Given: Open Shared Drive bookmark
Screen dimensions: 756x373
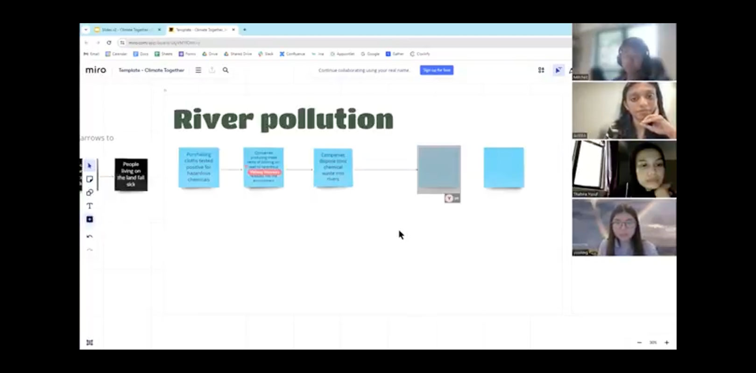Looking at the screenshot, I should (x=238, y=54).
